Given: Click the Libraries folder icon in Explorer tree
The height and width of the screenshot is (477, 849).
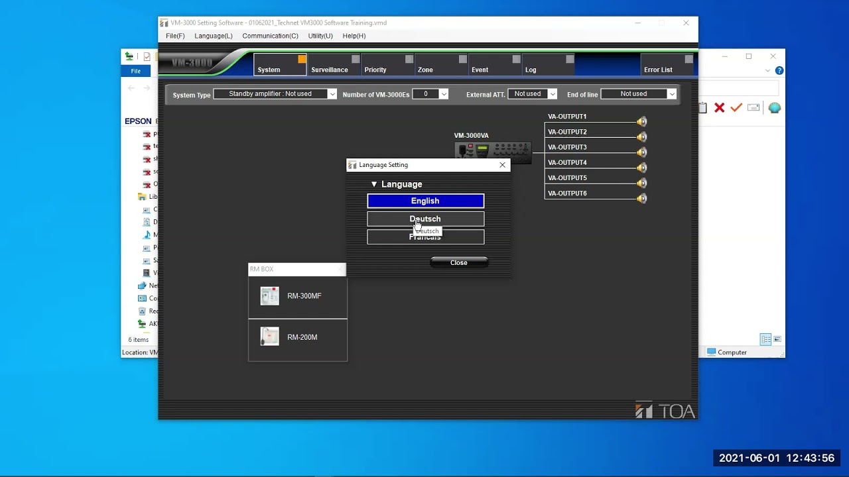Looking at the screenshot, I should (x=142, y=197).
